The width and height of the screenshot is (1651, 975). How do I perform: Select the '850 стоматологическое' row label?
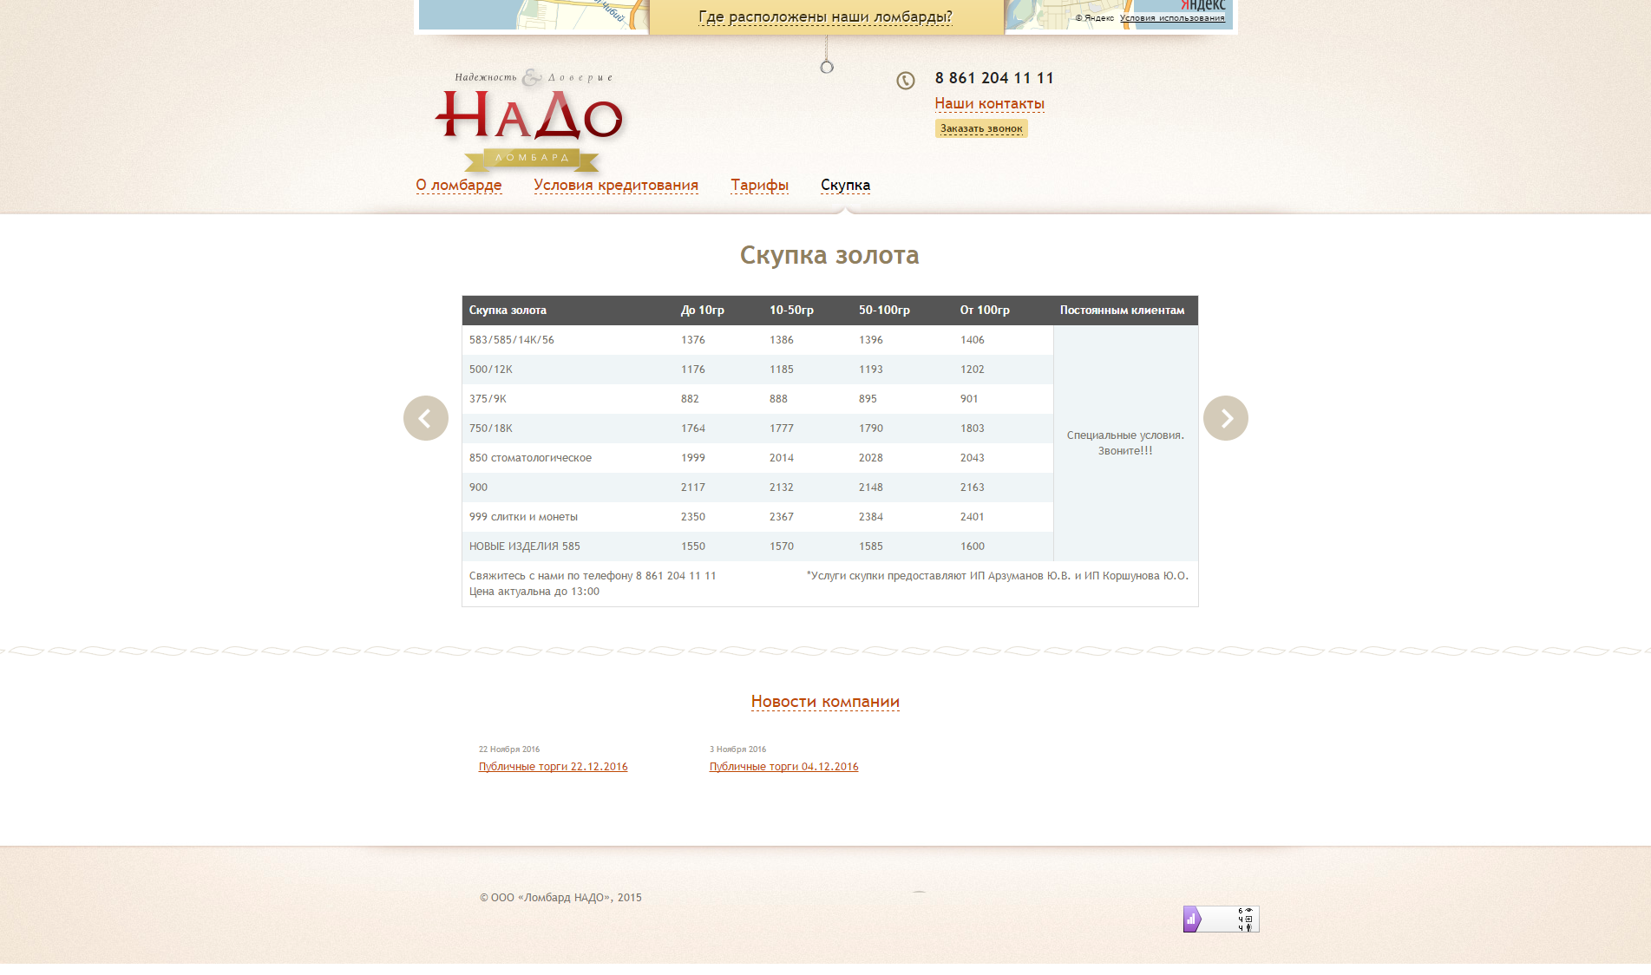[x=531, y=458]
